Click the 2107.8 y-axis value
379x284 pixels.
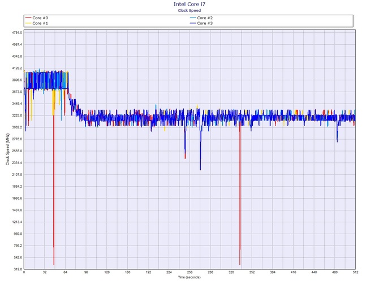point(17,175)
